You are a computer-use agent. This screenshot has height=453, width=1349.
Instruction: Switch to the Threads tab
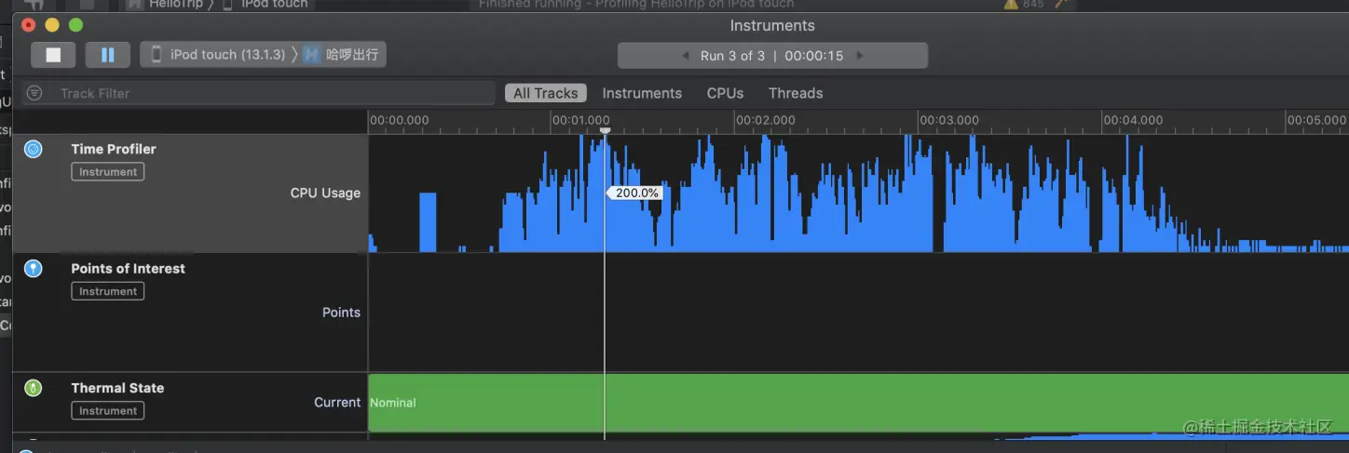(x=796, y=93)
